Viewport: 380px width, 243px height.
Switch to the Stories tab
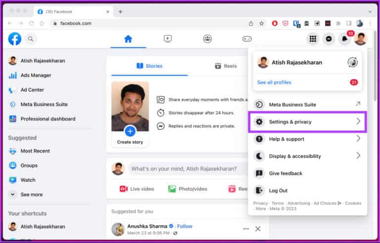click(x=149, y=66)
